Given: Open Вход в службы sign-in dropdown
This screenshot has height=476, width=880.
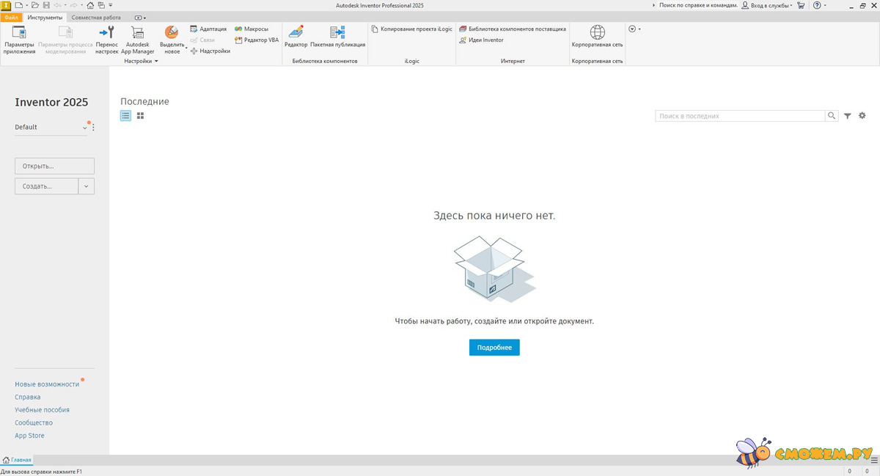Looking at the screenshot, I should click(767, 5).
